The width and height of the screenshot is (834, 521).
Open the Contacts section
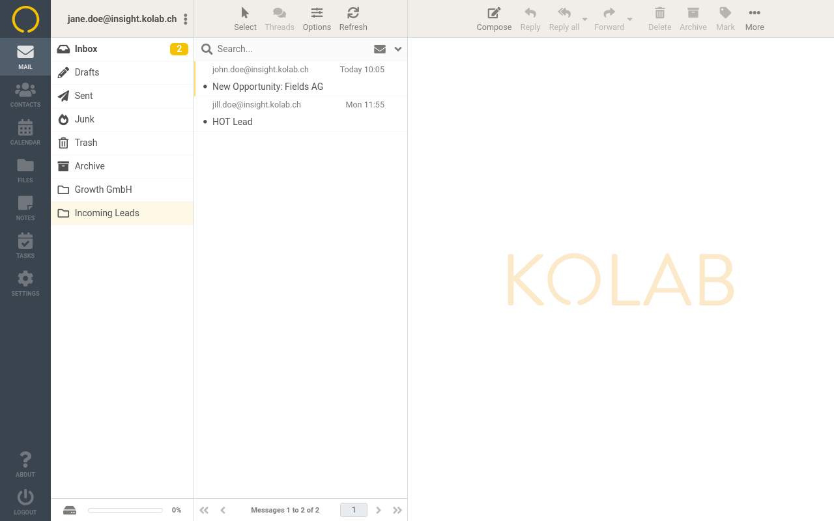(x=25, y=94)
